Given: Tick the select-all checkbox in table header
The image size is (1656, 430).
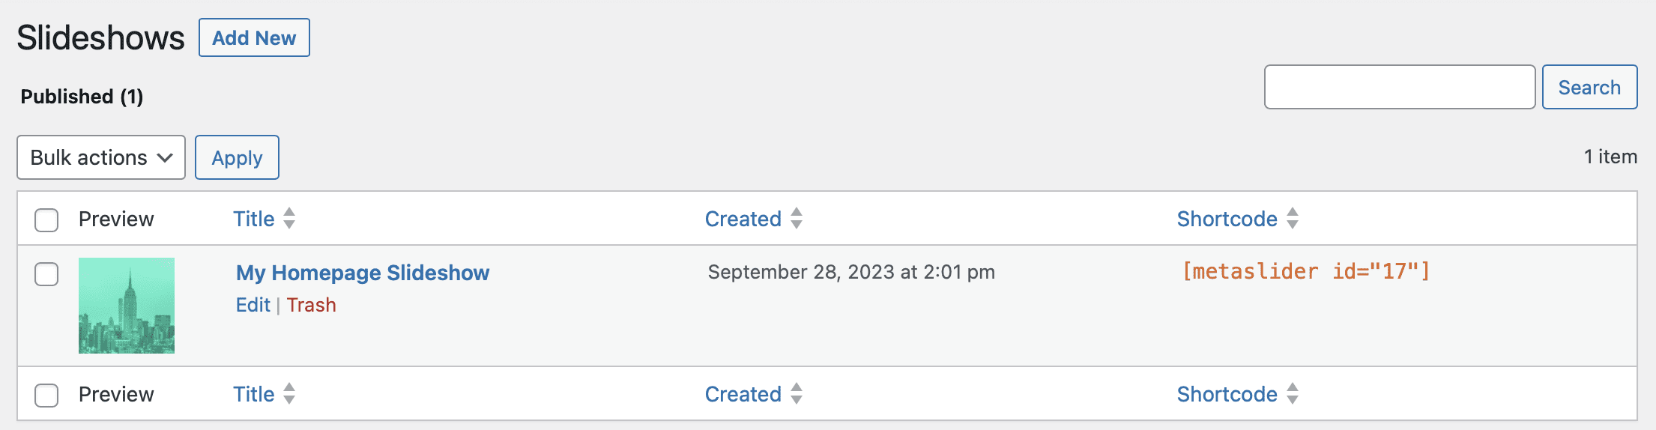Looking at the screenshot, I should click(x=46, y=219).
